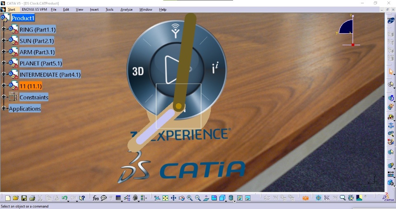Open the Formula f(x) editor
The height and width of the screenshot is (209, 396).
95,198
